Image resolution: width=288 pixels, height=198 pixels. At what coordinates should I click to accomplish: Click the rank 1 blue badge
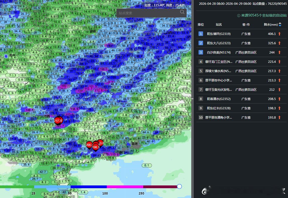point(201,34)
